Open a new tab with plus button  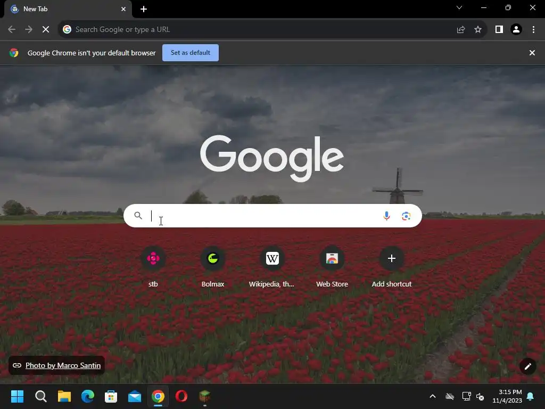(x=144, y=9)
